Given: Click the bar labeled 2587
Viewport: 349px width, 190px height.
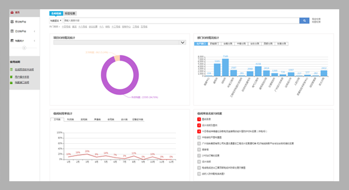Looking at the screenshot, I should [x=234, y=73].
